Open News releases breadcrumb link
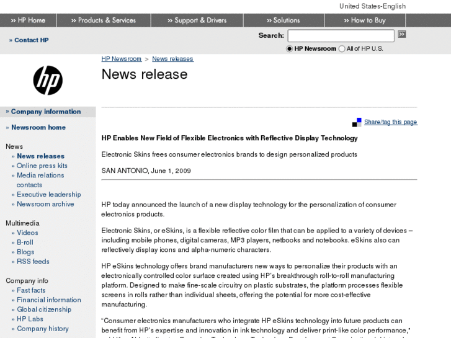The image size is (451, 338). tap(173, 59)
